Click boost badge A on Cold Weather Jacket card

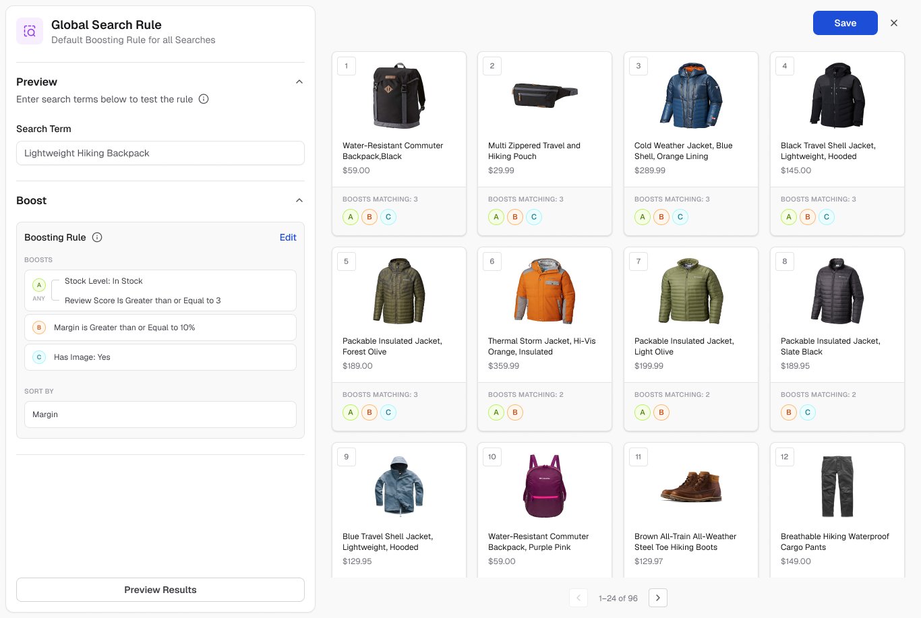click(x=643, y=217)
